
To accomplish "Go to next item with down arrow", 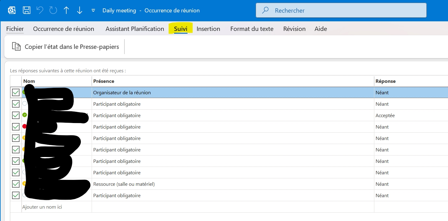I will coord(80,11).
